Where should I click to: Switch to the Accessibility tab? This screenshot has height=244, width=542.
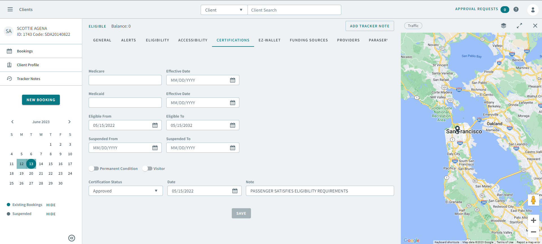click(x=193, y=40)
